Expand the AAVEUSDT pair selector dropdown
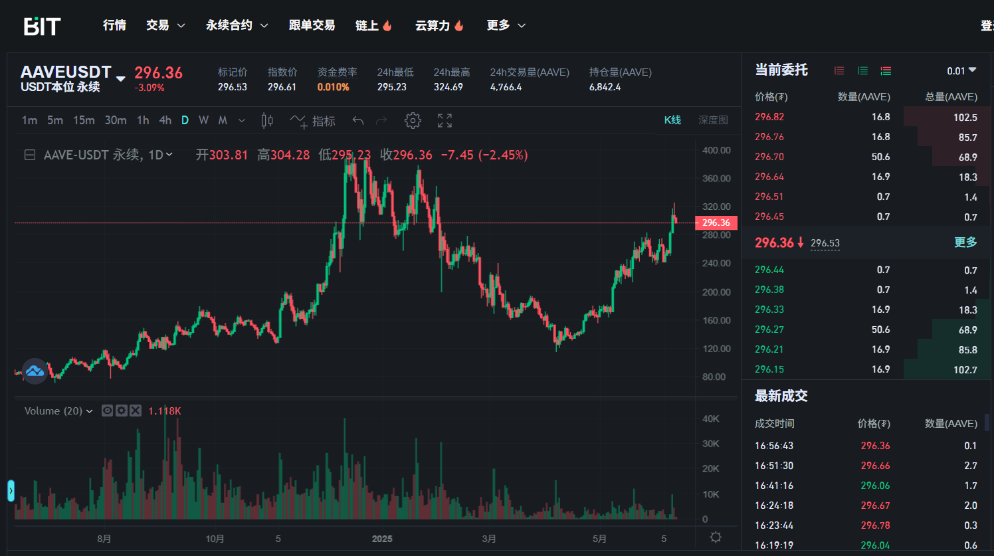This screenshot has width=994, height=556. (x=120, y=78)
